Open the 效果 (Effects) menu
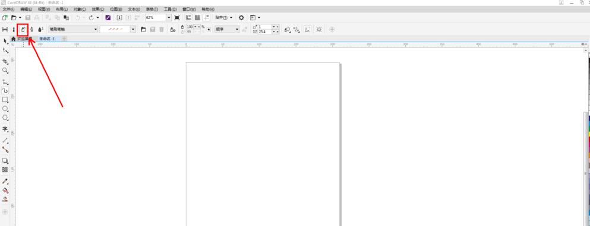 click(98, 9)
